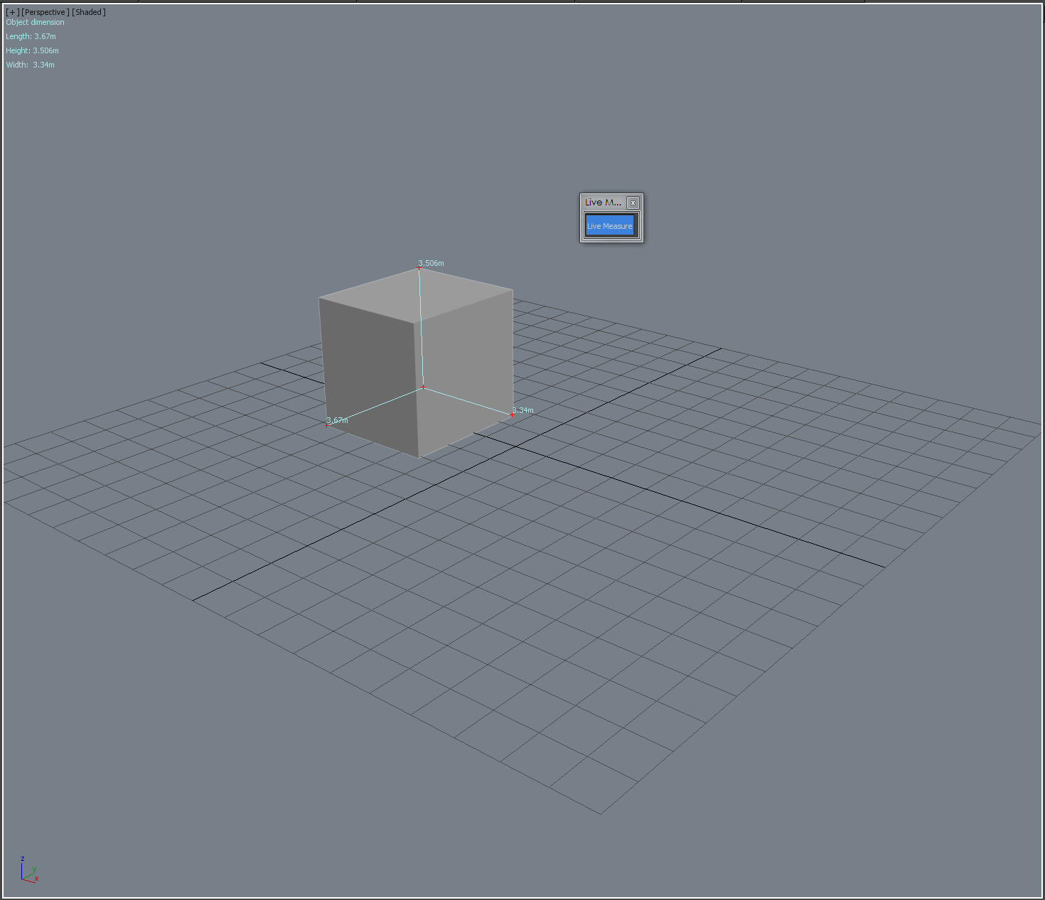Click red marker at width line end
This screenshot has width=1045, height=900.
coord(512,414)
